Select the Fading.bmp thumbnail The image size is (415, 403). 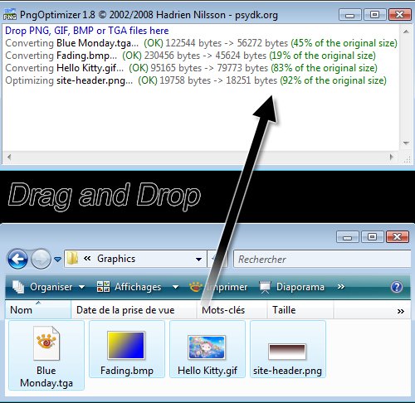pos(126,346)
